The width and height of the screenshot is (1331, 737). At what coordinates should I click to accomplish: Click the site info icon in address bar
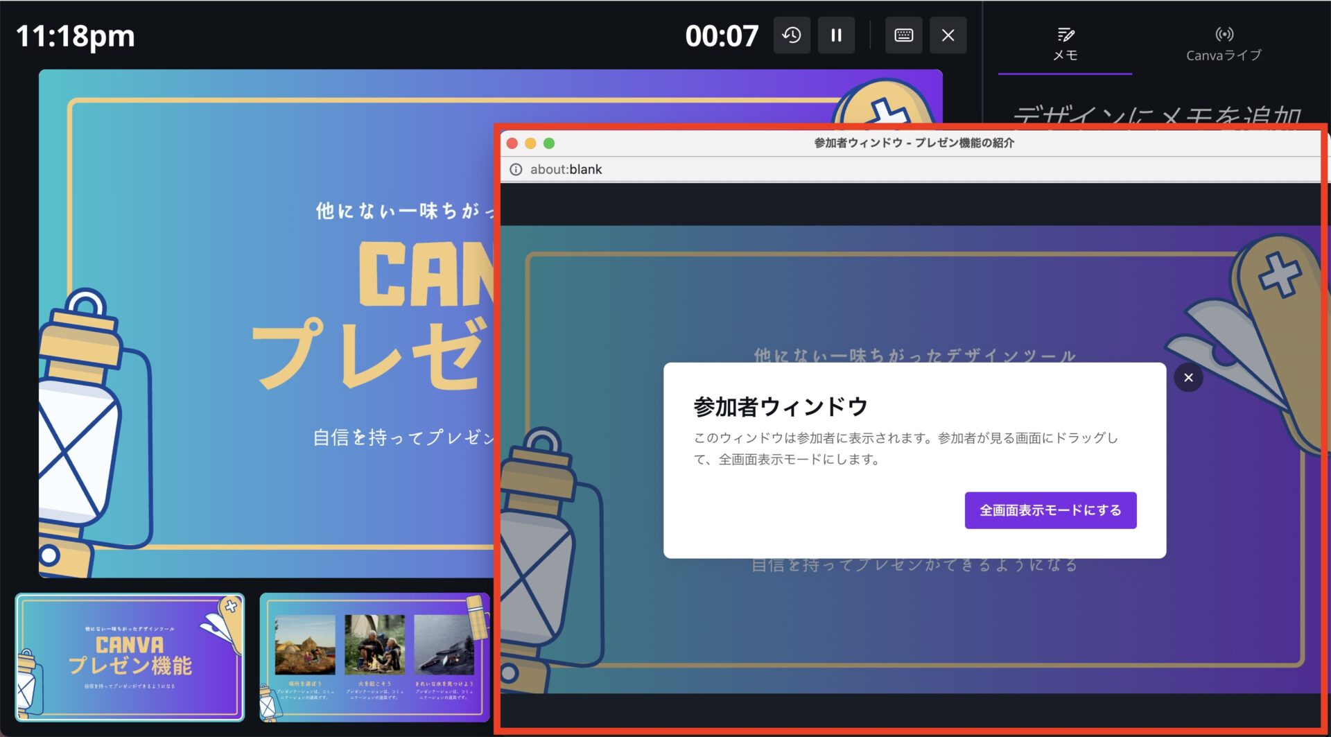tap(516, 170)
